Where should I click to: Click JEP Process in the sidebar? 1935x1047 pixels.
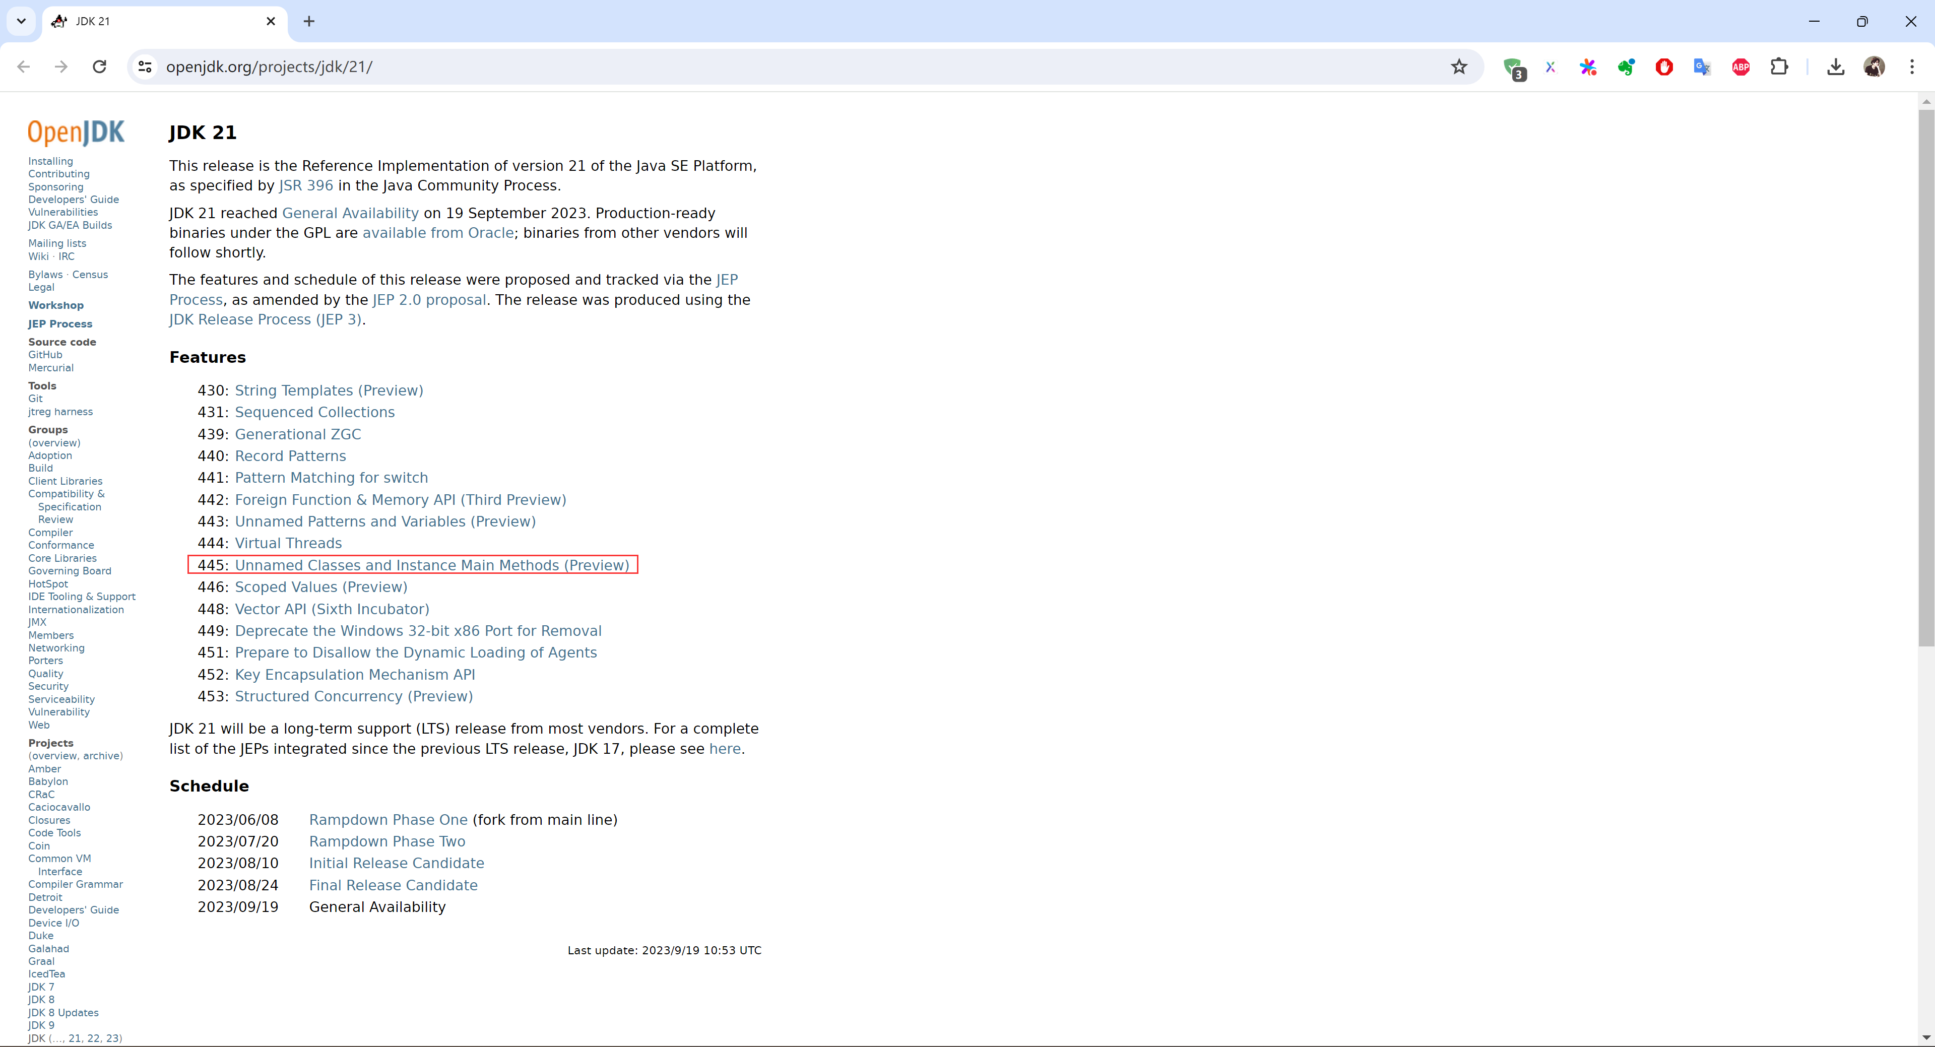[x=60, y=323]
